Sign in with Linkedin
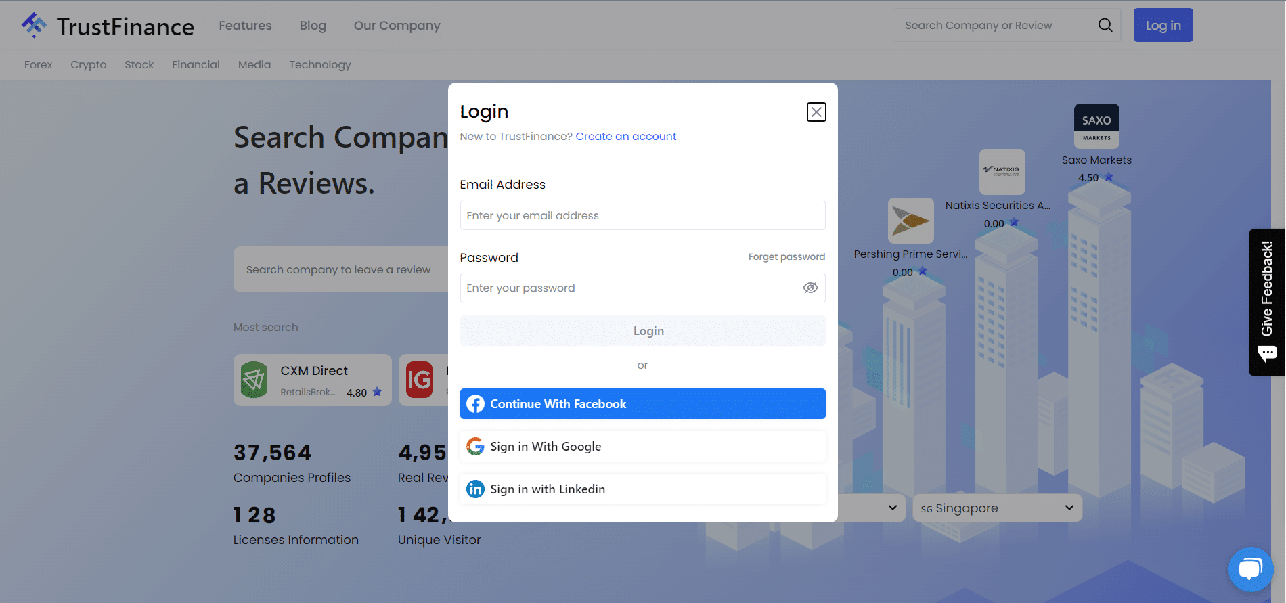The image size is (1286, 603). (642, 489)
